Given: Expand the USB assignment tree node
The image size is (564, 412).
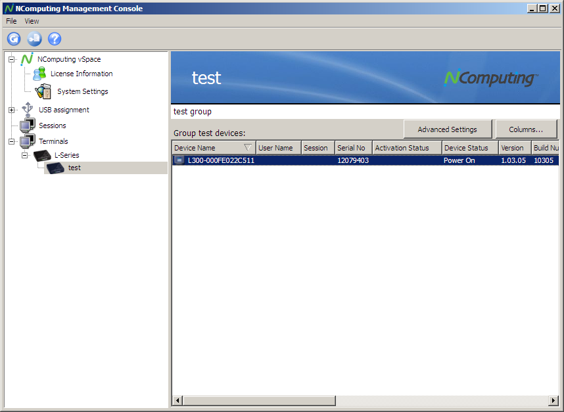Looking at the screenshot, I should (12, 110).
